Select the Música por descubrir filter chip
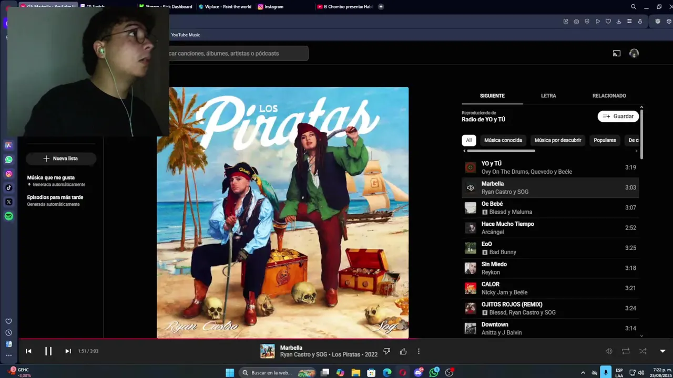Viewport: 673px width, 378px height. coord(558,140)
